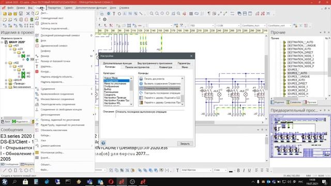Collapse the '=A02' tree node

(x=6, y=63)
